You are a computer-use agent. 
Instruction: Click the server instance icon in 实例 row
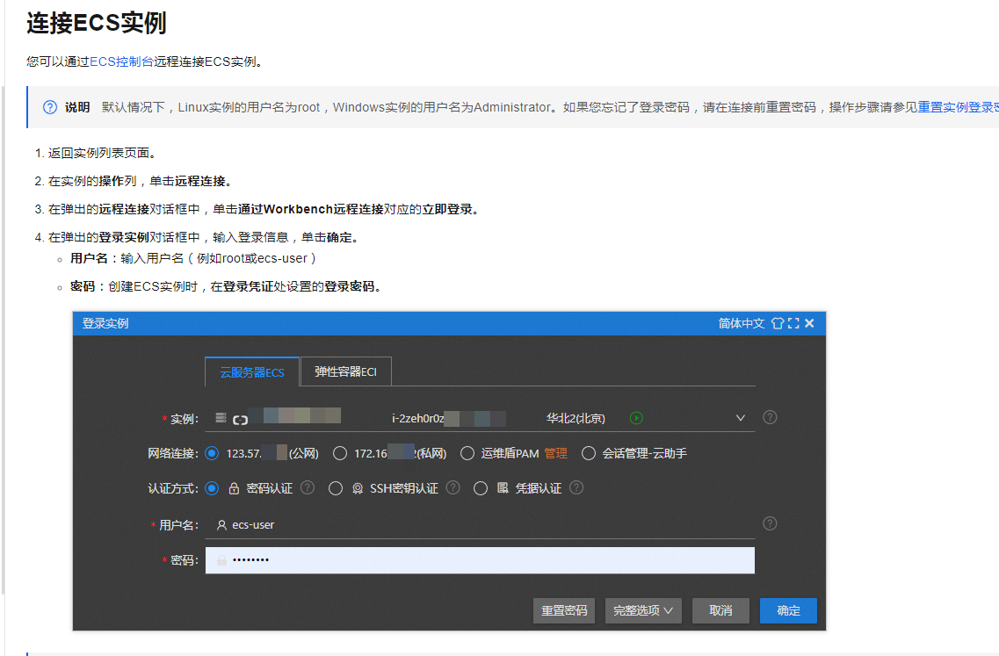click(x=221, y=418)
